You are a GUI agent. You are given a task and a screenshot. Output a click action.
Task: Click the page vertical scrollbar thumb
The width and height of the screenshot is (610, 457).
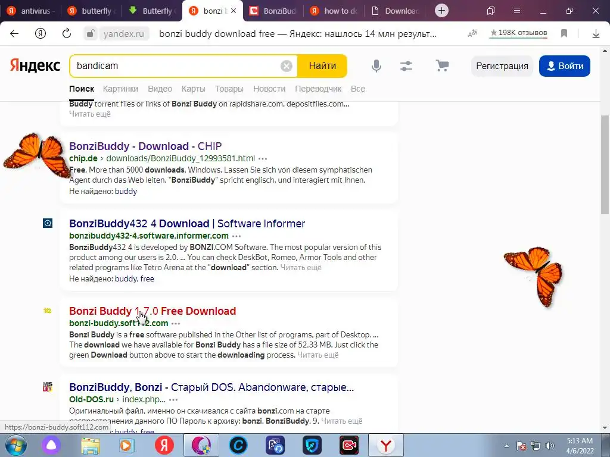click(x=605, y=164)
